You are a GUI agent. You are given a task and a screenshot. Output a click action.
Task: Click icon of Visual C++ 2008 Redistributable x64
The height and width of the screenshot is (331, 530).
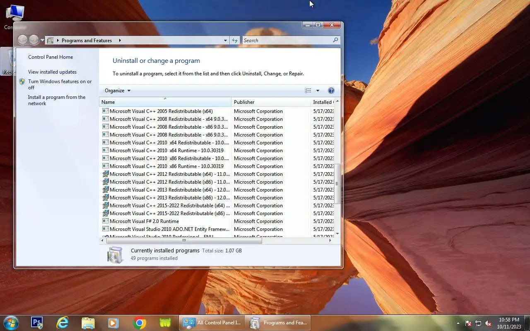[x=105, y=119]
